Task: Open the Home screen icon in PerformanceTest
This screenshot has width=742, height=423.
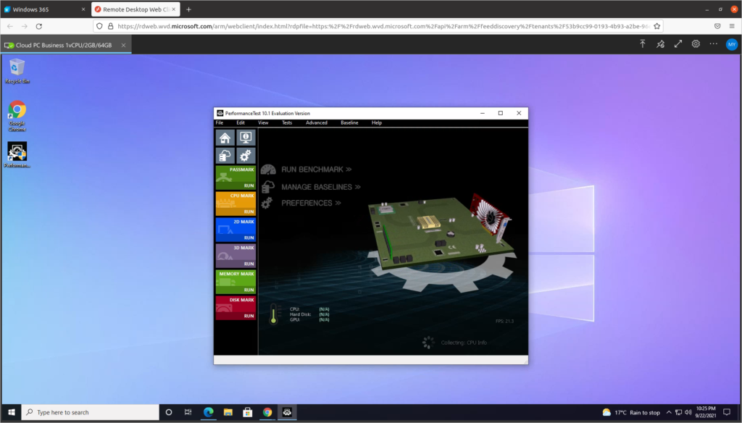Action: pos(225,137)
